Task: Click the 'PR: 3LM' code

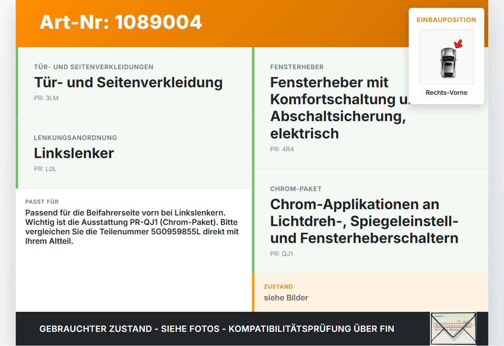Action: click(x=46, y=98)
